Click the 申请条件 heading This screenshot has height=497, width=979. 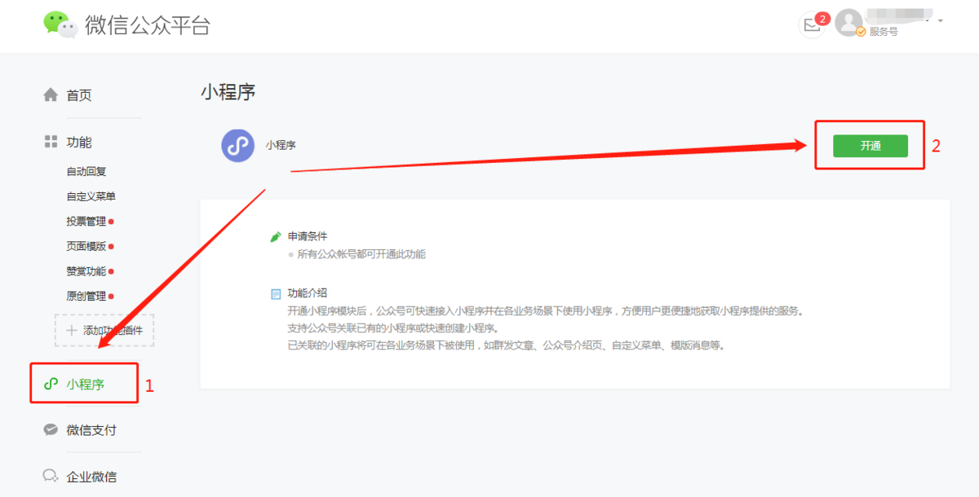[x=308, y=236]
